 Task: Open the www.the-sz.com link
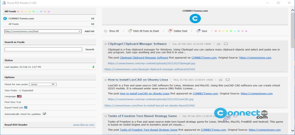[x=84, y=125]
